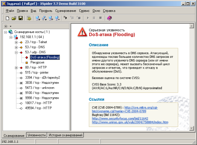Add single host toolbar icon

click(38, 18)
